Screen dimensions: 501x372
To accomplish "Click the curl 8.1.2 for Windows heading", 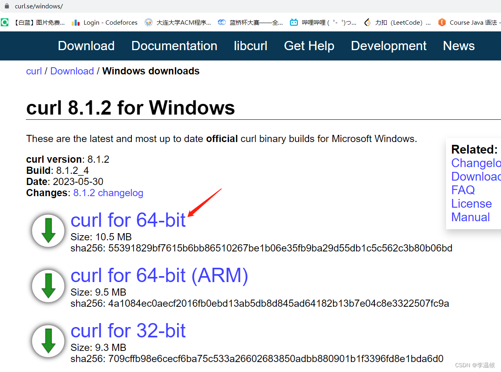I will pyautogui.click(x=131, y=108).
